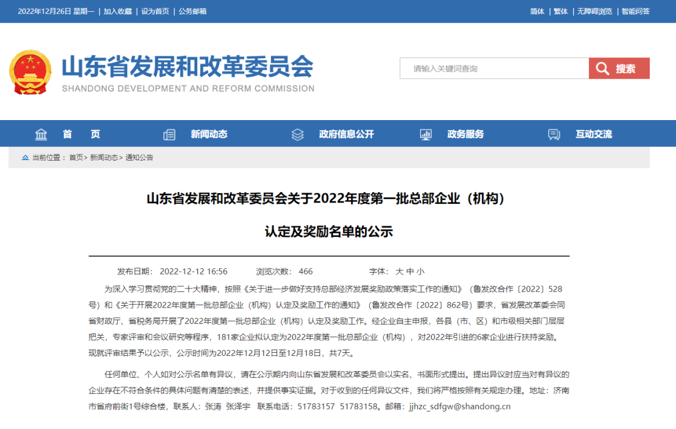The image size is (676, 429).
Task: Click the document icon beside 新闻动态
Action: coord(169,134)
